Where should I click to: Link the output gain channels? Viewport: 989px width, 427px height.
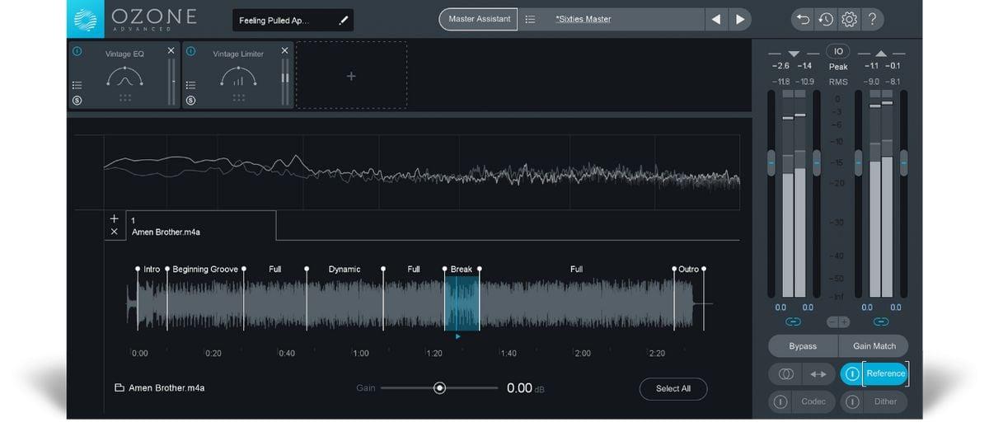(x=881, y=321)
